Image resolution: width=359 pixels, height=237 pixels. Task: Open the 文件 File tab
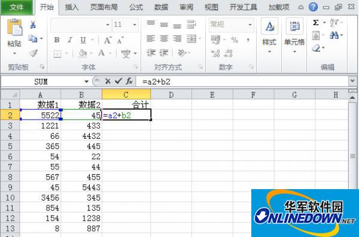pos(16,7)
